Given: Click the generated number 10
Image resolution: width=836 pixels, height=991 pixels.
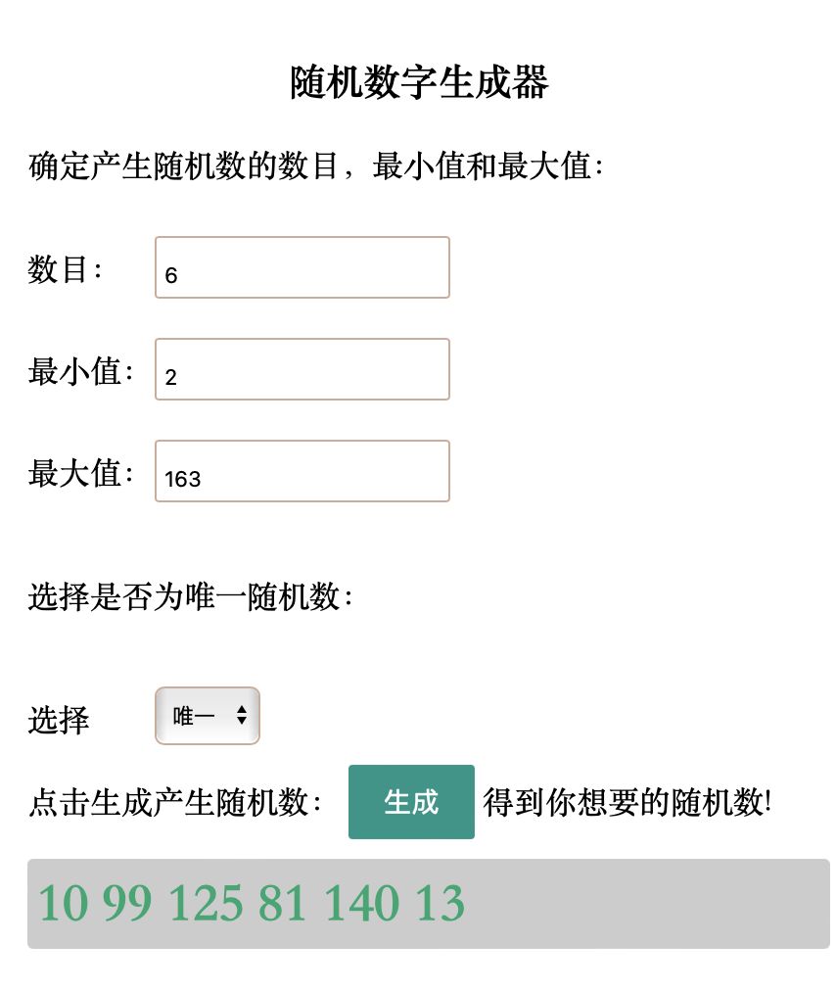Looking at the screenshot, I should point(61,903).
